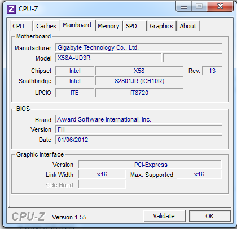Click the Max. Supported value x16
The width and height of the screenshot is (237, 229).
[x=199, y=174]
